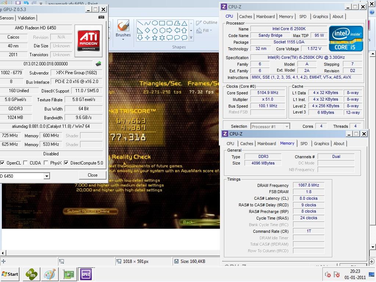Click Paint vertical scrollbar up arrow

pos(372,54)
